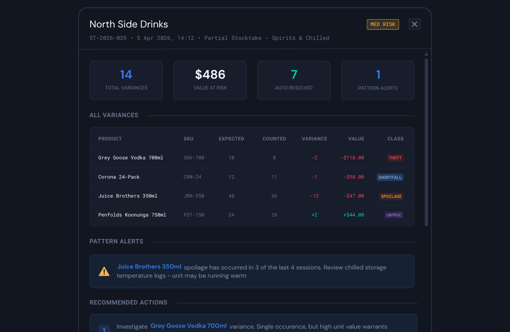Select the Penfolds Koonunga 750ml row
The width and height of the screenshot is (510, 332).
[252, 215]
